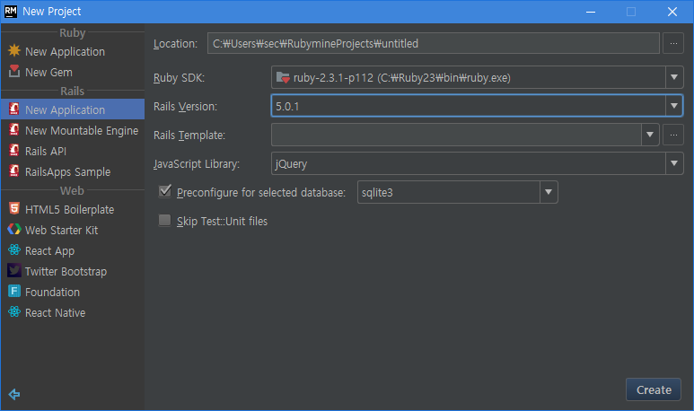The width and height of the screenshot is (694, 411).
Task: Select Rails New Application entry
Action: pos(73,109)
